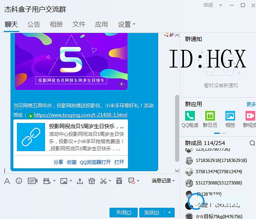Click the puzzle-piece camera toolbar icon
Image resolution: width=256 pixels, height=219 pixels.
click(x=47, y=181)
